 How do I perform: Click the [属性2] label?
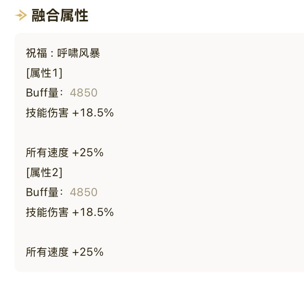point(44,173)
